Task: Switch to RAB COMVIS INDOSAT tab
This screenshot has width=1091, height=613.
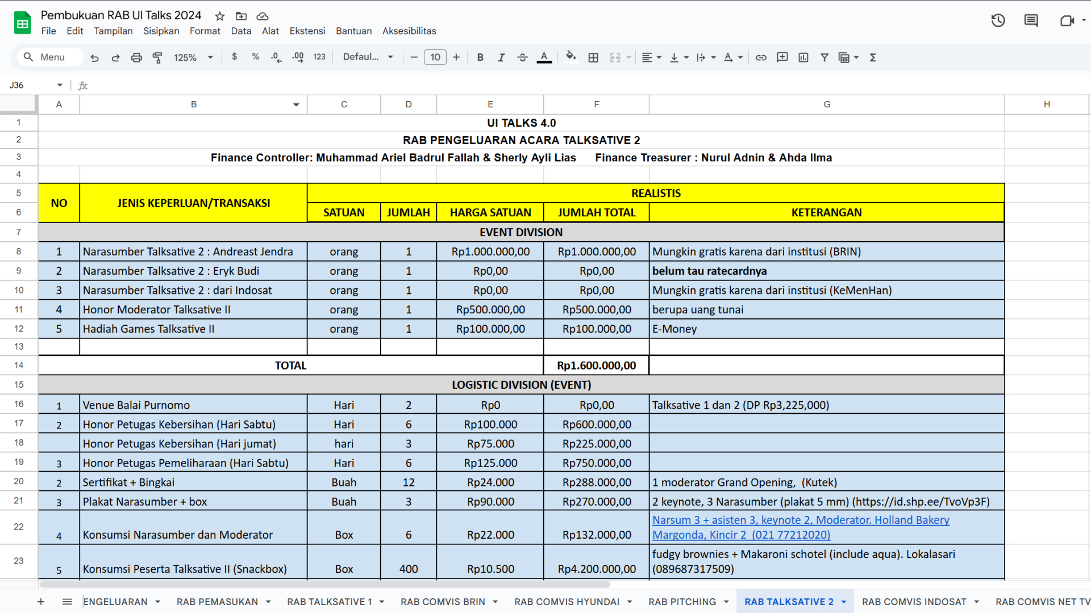Action: [914, 602]
